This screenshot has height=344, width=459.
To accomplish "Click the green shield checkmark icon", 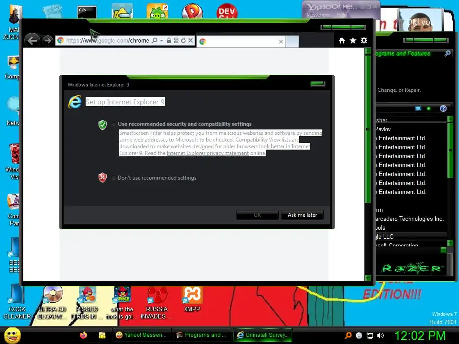I will [103, 125].
